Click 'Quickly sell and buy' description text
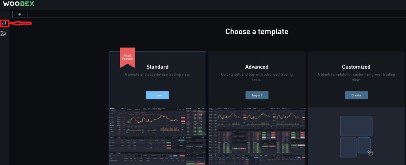Screen dimensions: 406x165 pos(257,77)
